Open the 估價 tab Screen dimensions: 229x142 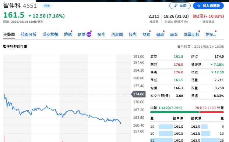click(x=82, y=34)
